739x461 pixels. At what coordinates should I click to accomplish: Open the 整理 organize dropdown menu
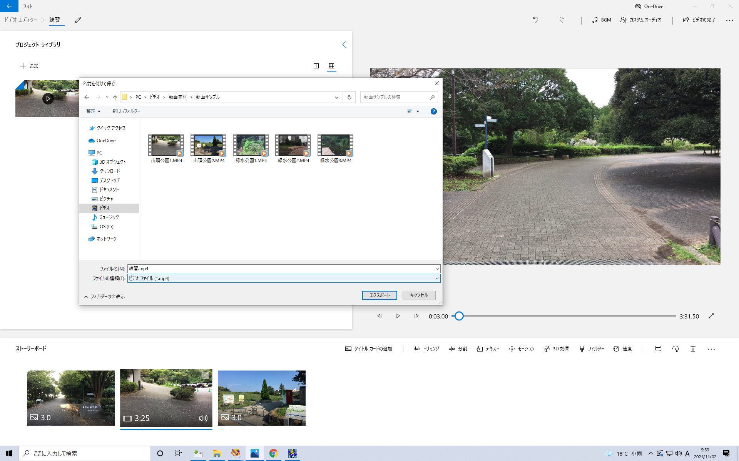(93, 111)
